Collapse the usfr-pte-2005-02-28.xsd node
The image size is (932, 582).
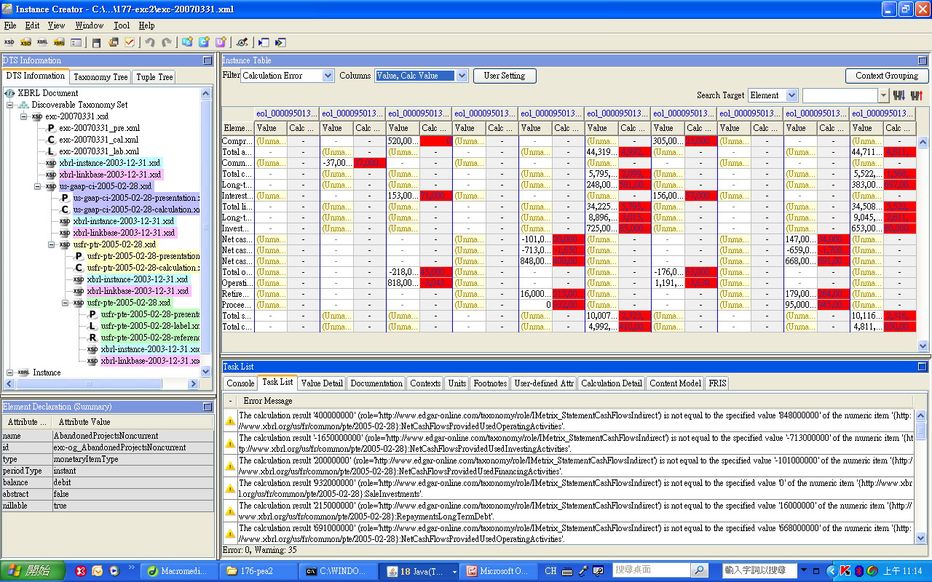pos(66,303)
